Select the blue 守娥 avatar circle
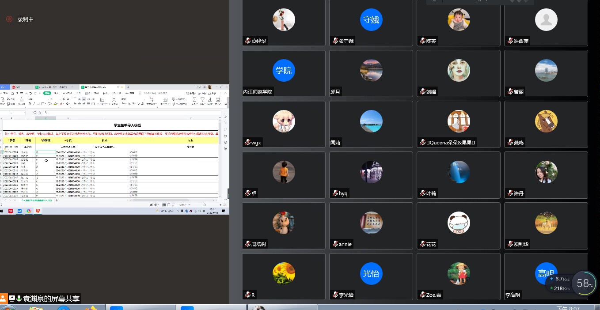 coord(371,20)
